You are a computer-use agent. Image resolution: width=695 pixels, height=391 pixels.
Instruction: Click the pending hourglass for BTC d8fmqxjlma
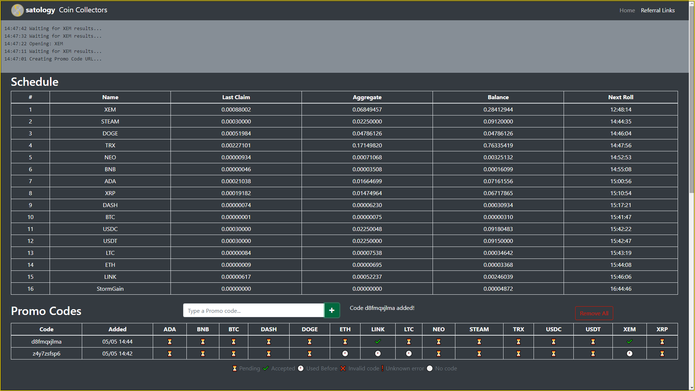pyautogui.click(x=234, y=341)
